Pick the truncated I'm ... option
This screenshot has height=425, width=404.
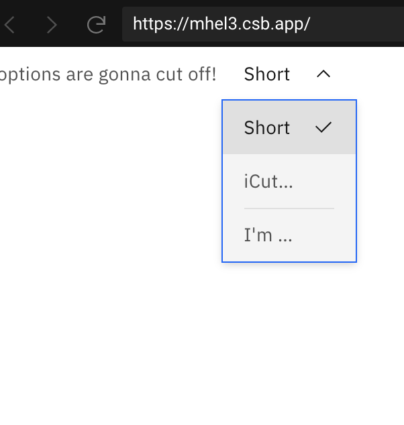click(x=268, y=235)
